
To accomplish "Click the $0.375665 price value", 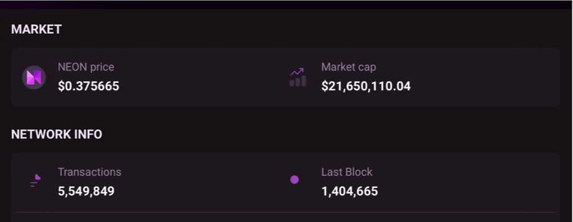I will pos(88,87).
